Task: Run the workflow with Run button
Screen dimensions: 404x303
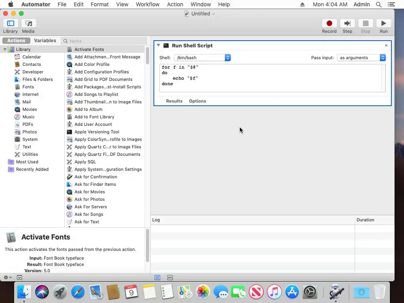Action: tap(383, 23)
